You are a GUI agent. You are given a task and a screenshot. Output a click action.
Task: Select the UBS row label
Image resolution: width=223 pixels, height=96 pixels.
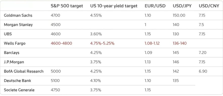point(8,34)
